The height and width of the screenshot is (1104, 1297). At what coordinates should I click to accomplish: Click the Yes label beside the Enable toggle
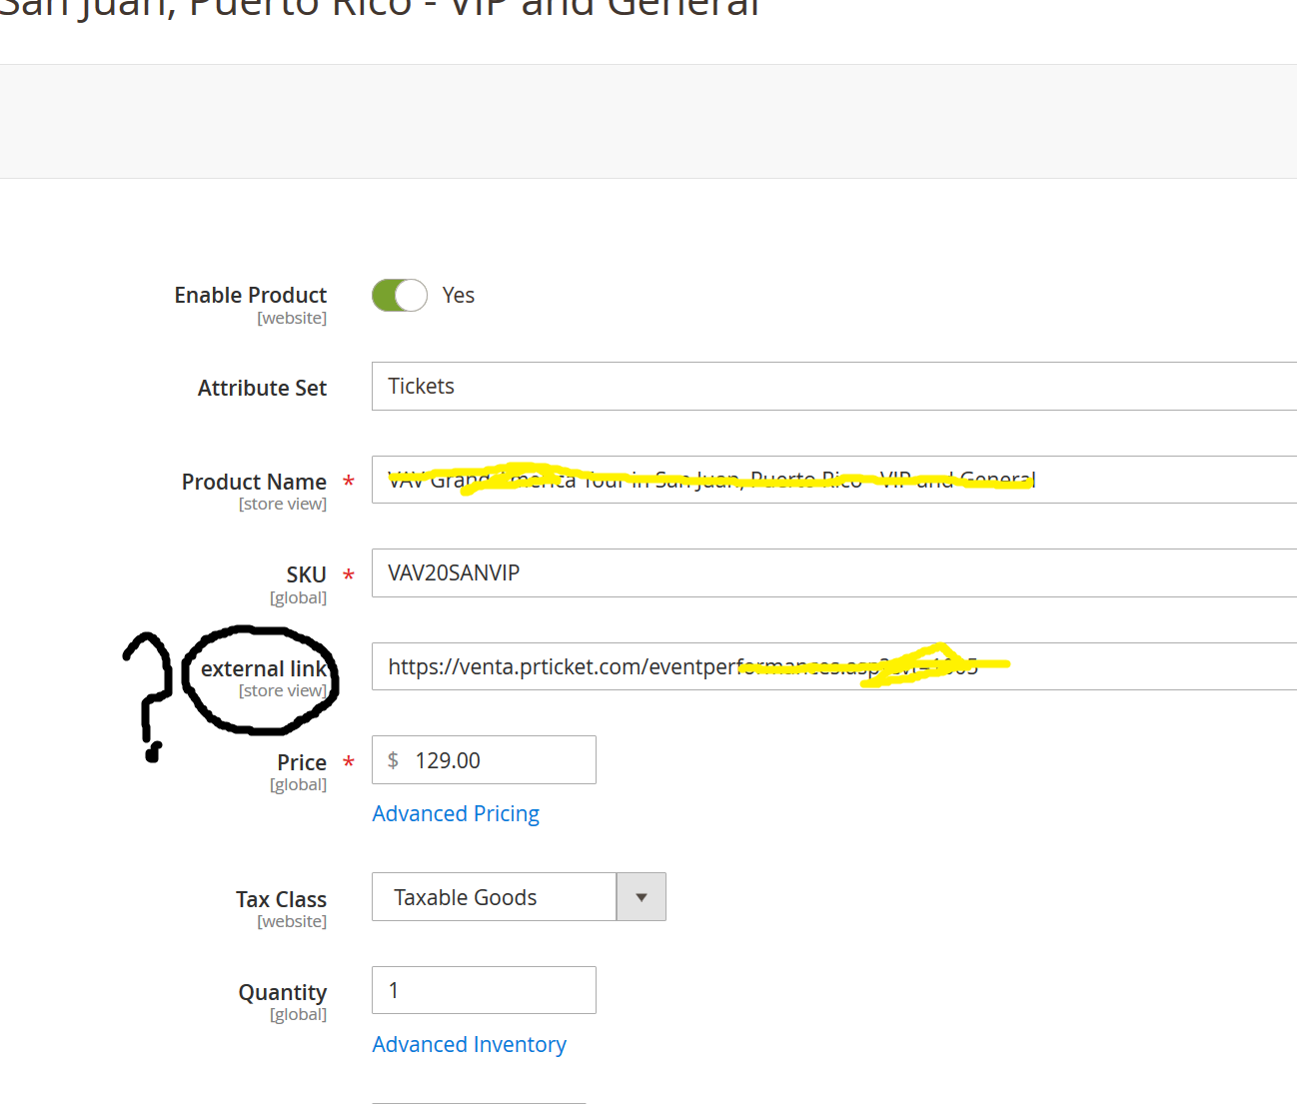458,295
